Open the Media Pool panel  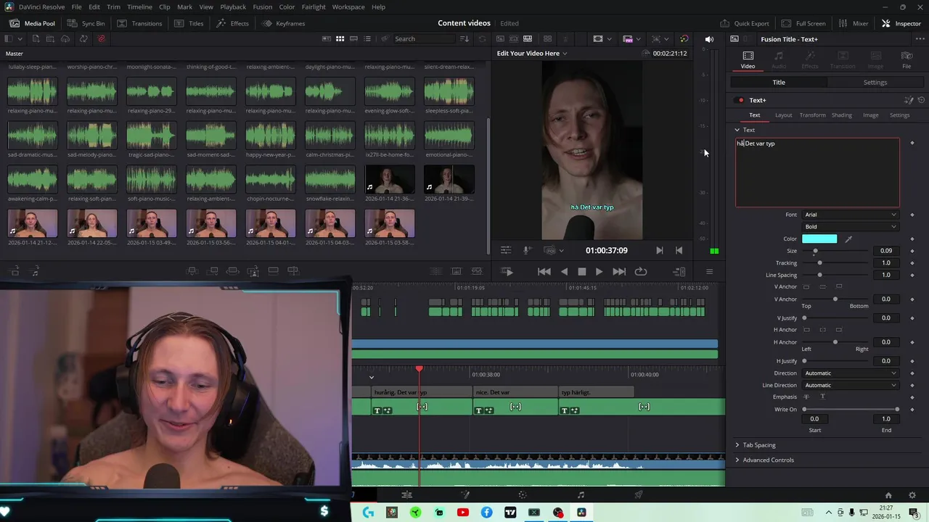click(x=33, y=23)
